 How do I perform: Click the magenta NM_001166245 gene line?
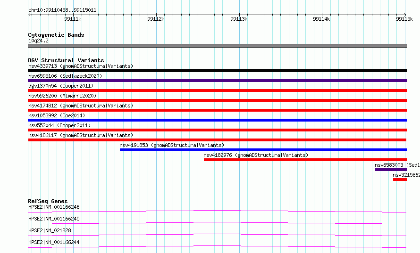click(217, 223)
